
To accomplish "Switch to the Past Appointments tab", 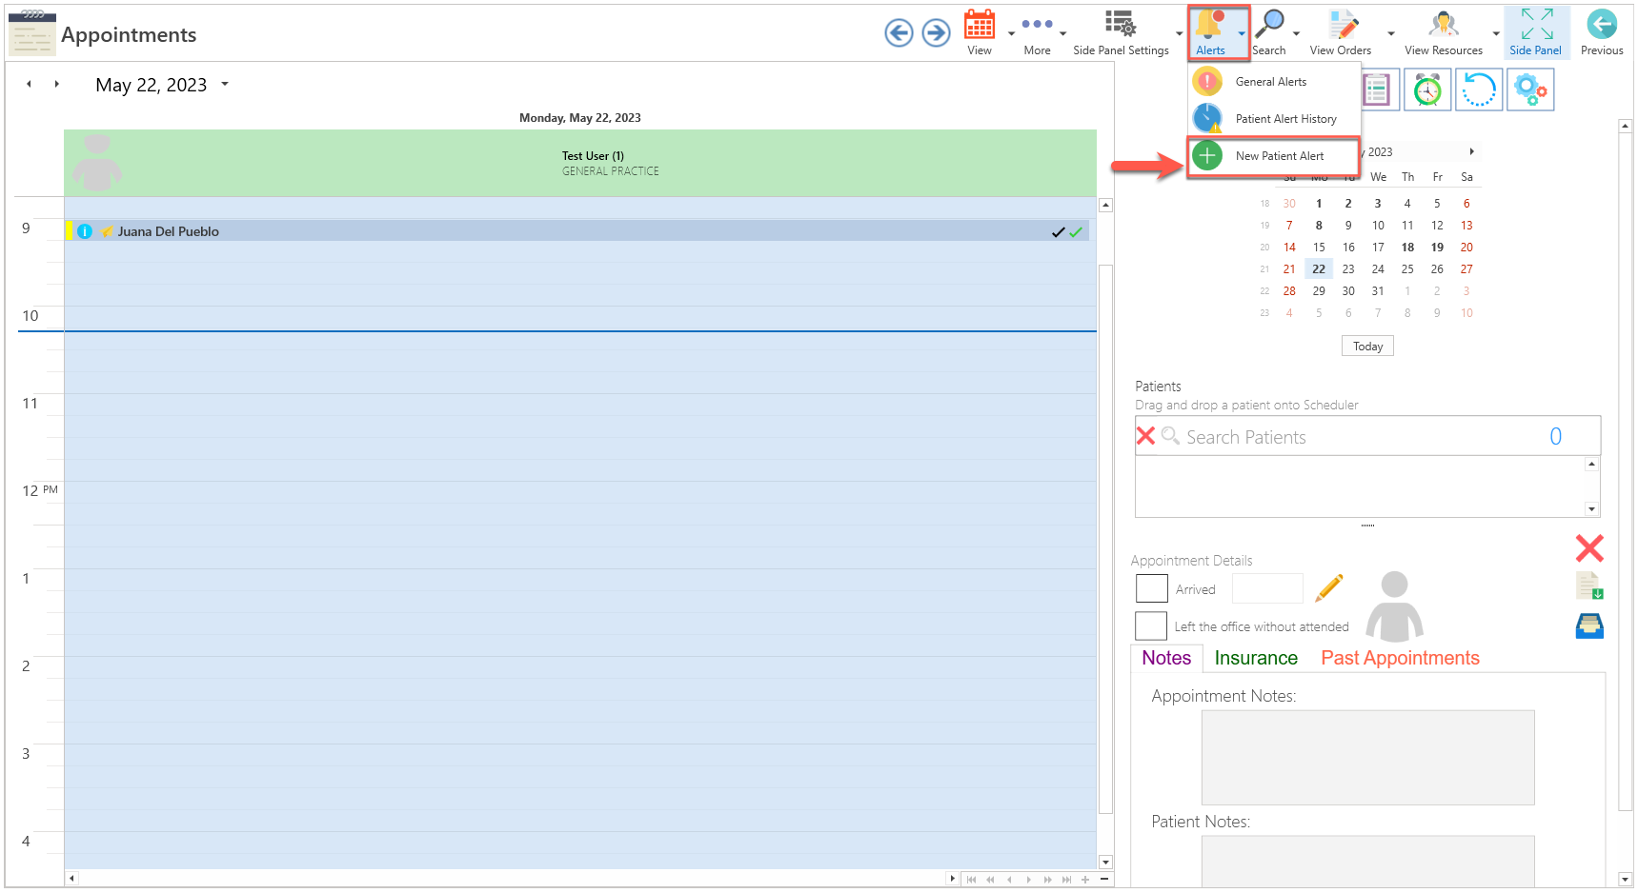I will point(1400,658).
